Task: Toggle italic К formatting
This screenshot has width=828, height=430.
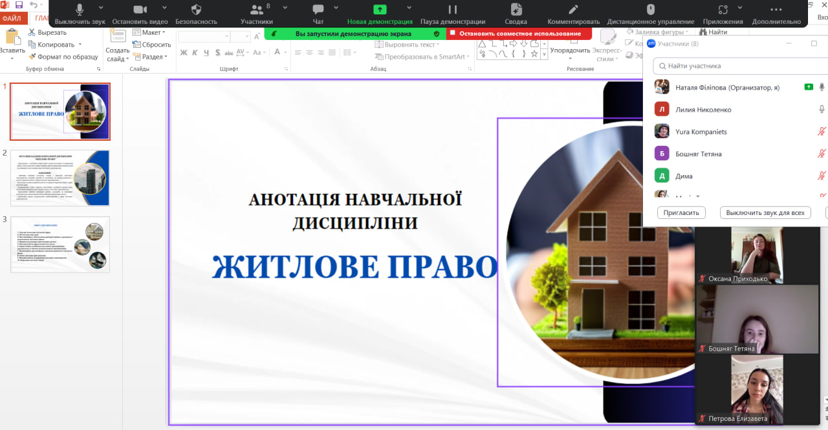Action: tap(195, 53)
